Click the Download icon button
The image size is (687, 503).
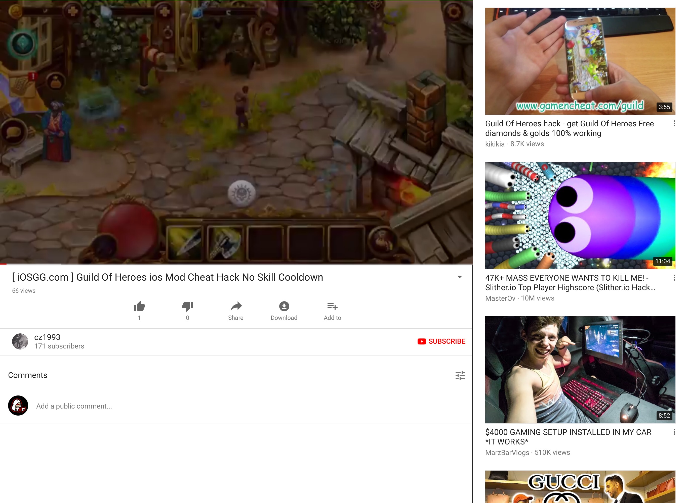(284, 306)
